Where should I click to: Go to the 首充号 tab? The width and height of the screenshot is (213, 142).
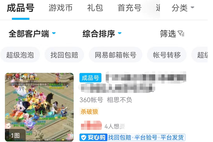[x=130, y=8]
